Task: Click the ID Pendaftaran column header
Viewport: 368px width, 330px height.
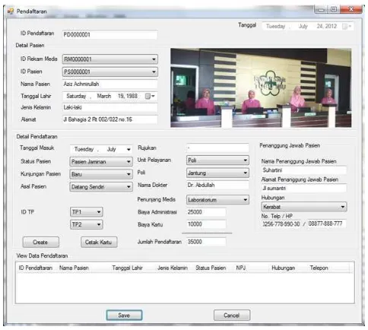Action: click(36, 268)
